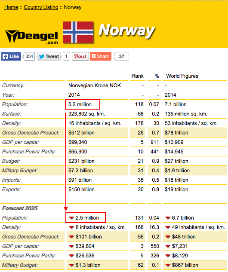Click red arrow beside 8 inhabitants density
The image size is (228, 272).
click(x=71, y=227)
